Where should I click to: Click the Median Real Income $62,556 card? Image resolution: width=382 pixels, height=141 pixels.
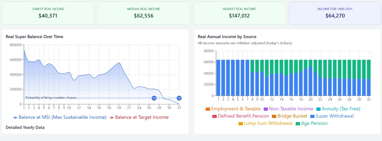(144, 13)
